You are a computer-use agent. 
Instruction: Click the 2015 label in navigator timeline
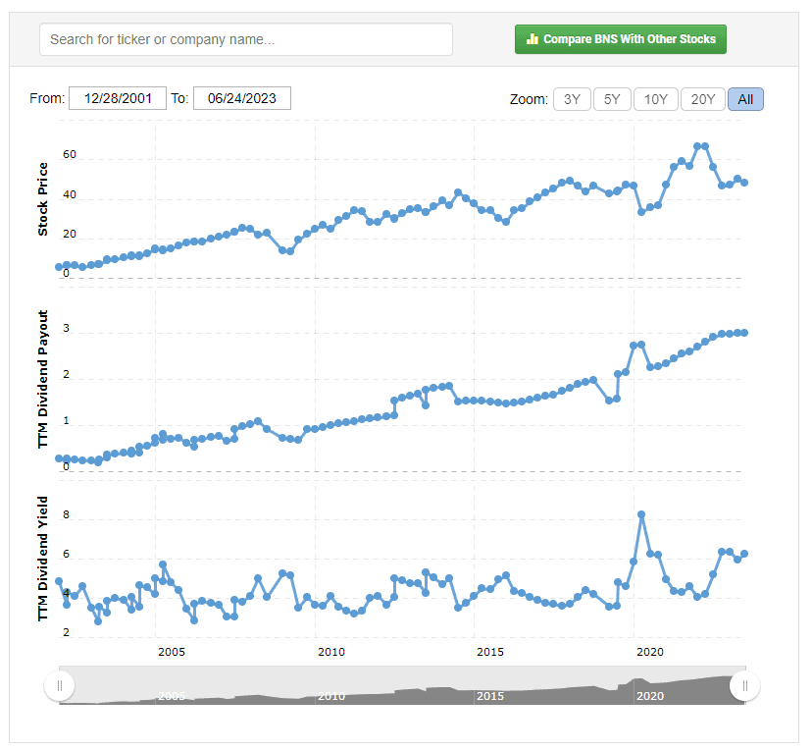pyautogui.click(x=490, y=696)
